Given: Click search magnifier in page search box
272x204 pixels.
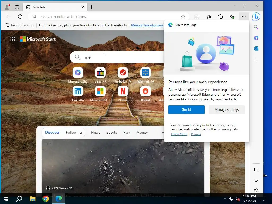Looking at the screenshot, I should point(77,57).
